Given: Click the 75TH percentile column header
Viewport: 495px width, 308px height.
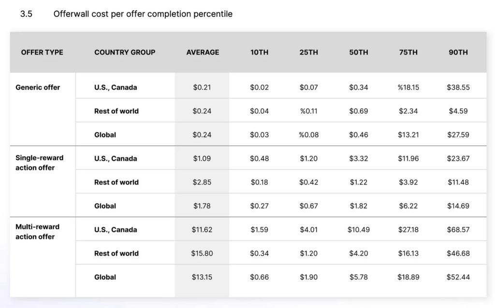Looking at the screenshot, I should 408,52.
